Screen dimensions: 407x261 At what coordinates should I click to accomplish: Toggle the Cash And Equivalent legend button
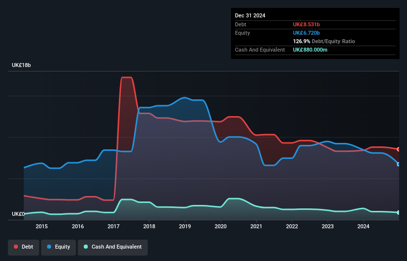(113, 247)
